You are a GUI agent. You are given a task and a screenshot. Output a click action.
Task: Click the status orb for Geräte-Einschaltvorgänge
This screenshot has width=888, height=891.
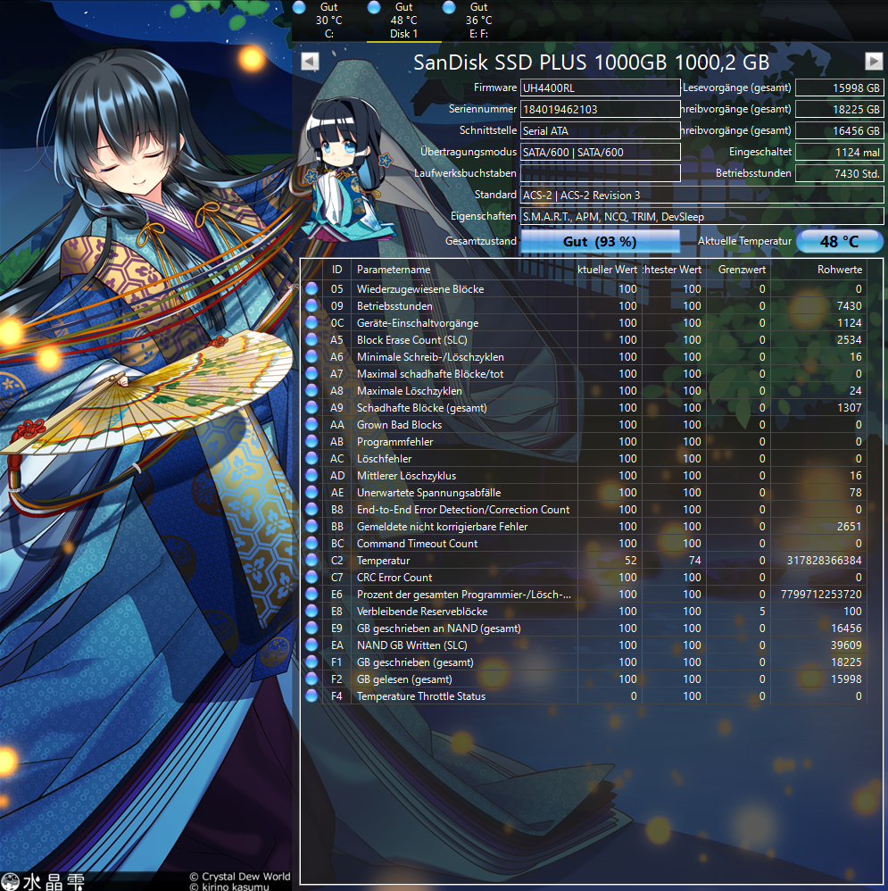point(311,323)
